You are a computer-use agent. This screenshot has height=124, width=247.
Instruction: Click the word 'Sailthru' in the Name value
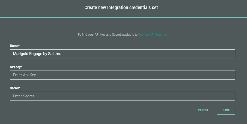point(55,54)
